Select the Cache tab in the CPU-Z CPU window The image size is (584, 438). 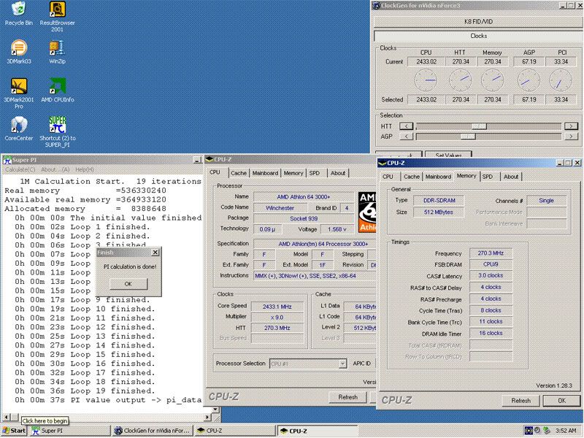point(239,173)
